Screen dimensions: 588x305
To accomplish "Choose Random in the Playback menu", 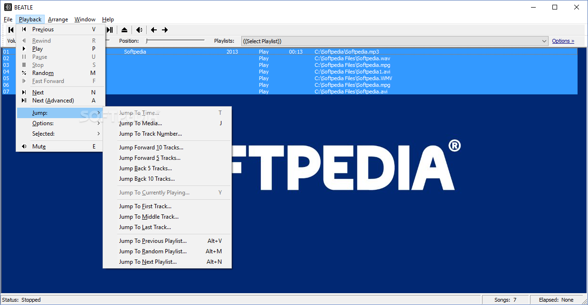I will (59, 73).
